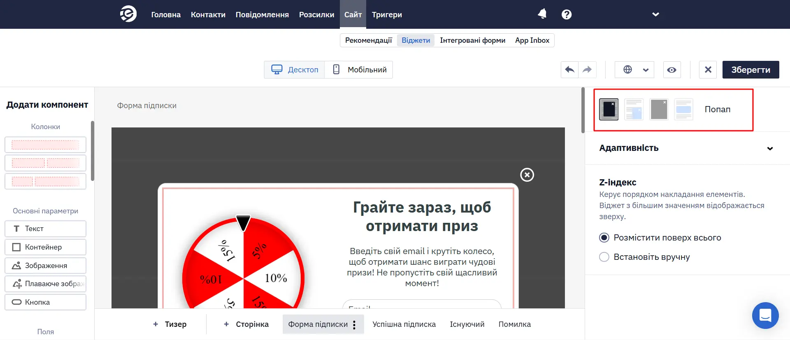Add a Кнопка component
The height and width of the screenshot is (340, 790).
(x=45, y=302)
